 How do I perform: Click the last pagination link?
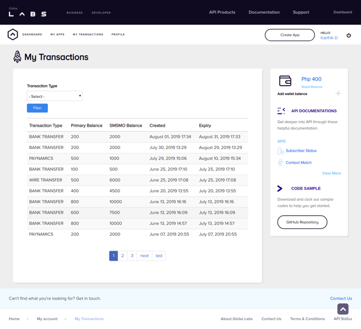(x=159, y=256)
